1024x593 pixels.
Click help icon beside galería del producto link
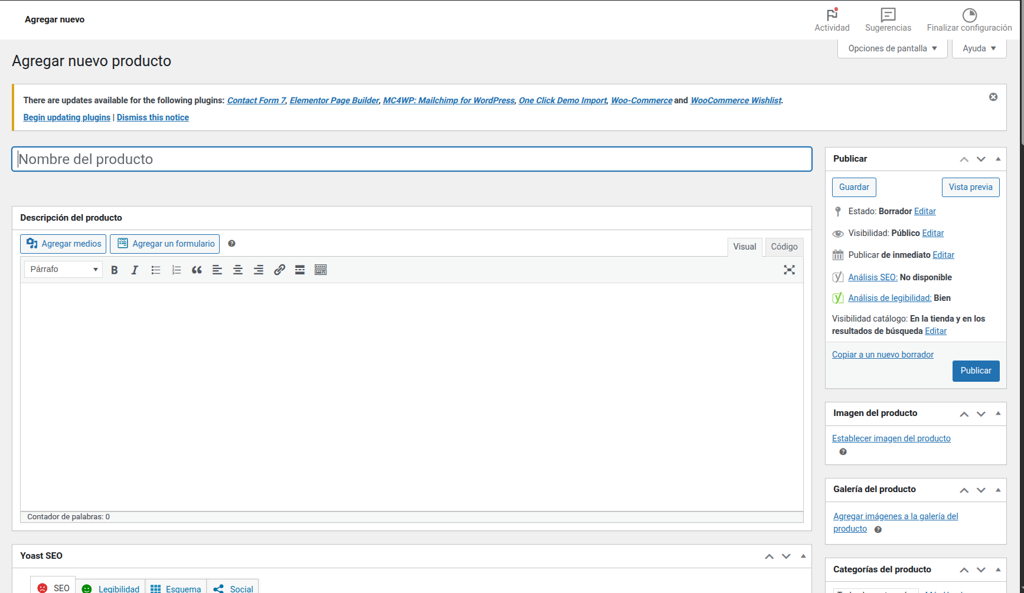click(x=878, y=529)
